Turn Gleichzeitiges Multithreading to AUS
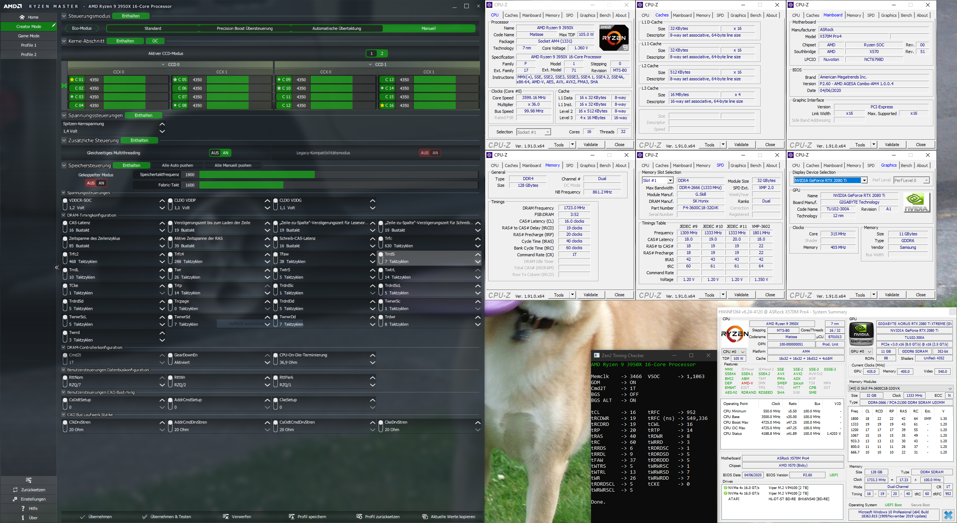The height and width of the screenshot is (523, 957). click(x=215, y=153)
